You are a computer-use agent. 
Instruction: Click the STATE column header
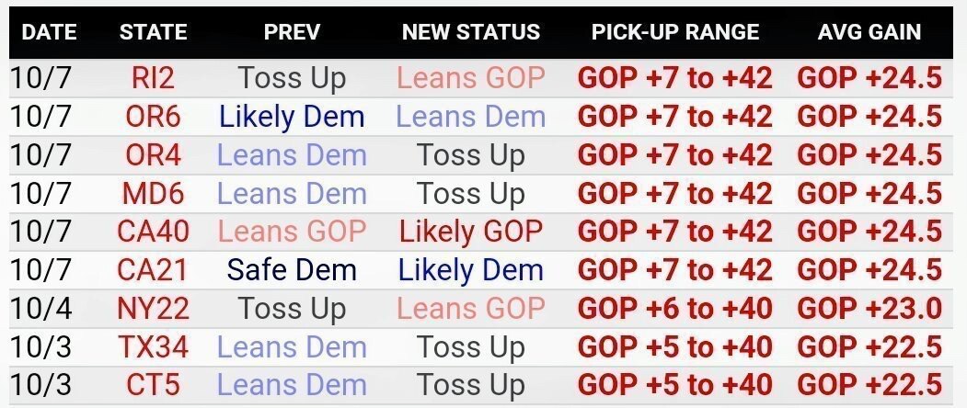click(x=153, y=32)
